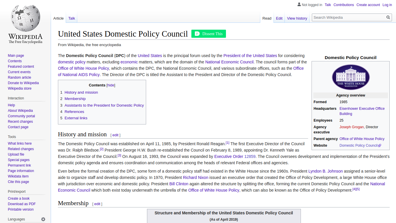The width and height of the screenshot is (396, 223).
Task: Open Executive Order 12859 link
Action: [x=235, y=156]
